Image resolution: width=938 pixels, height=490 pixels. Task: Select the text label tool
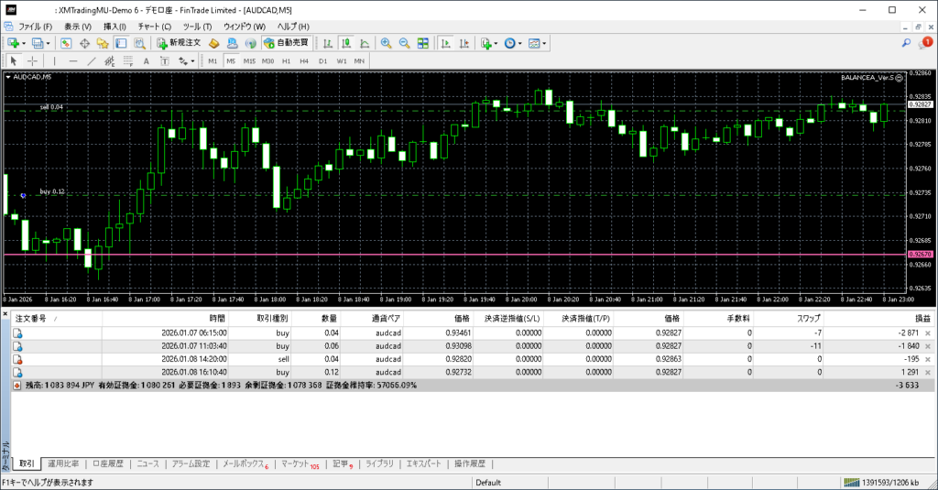pos(146,61)
